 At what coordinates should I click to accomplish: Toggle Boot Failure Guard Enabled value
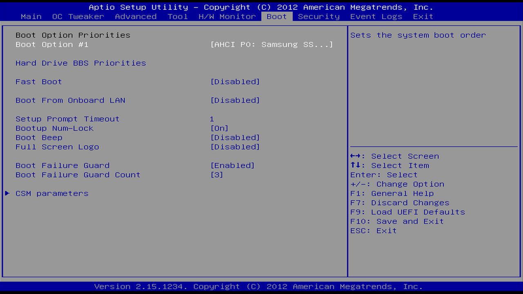[232, 165]
